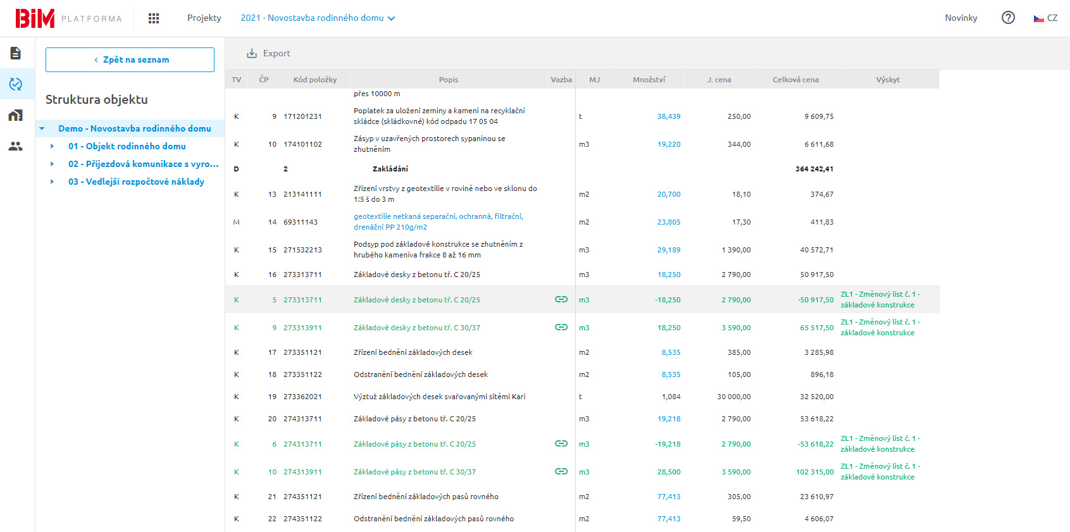Click the help question mark icon
The height and width of the screenshot is (532, 1070).
[x=1008, y=18]
